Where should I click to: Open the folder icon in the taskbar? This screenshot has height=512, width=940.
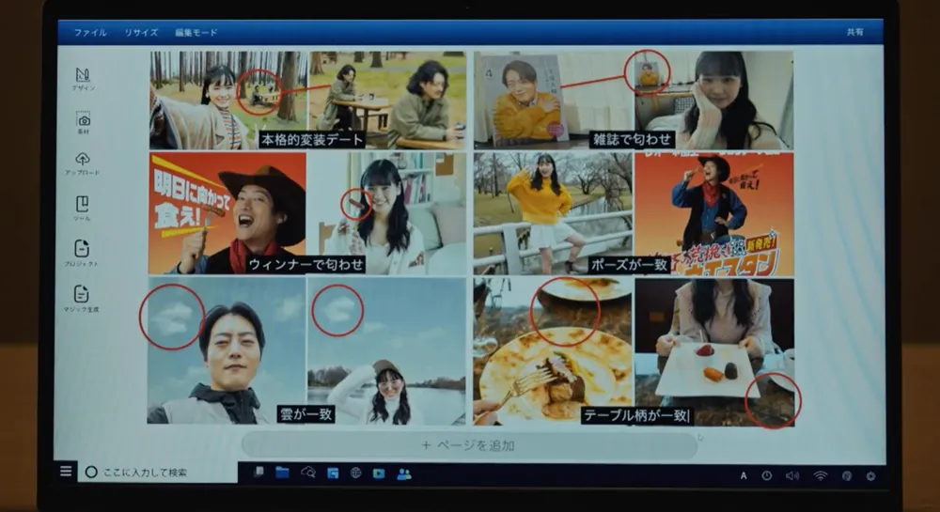(282, 473)
